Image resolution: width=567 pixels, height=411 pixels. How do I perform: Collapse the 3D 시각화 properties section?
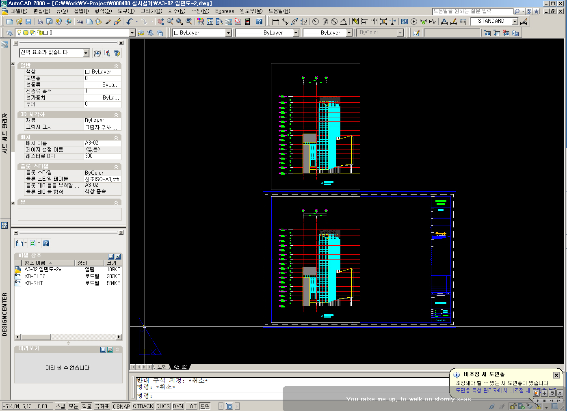click(116, 115)
